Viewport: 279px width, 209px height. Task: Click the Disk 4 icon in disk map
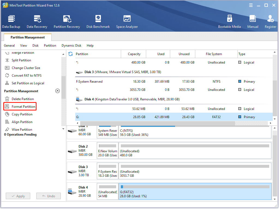[x=72, y=191]
